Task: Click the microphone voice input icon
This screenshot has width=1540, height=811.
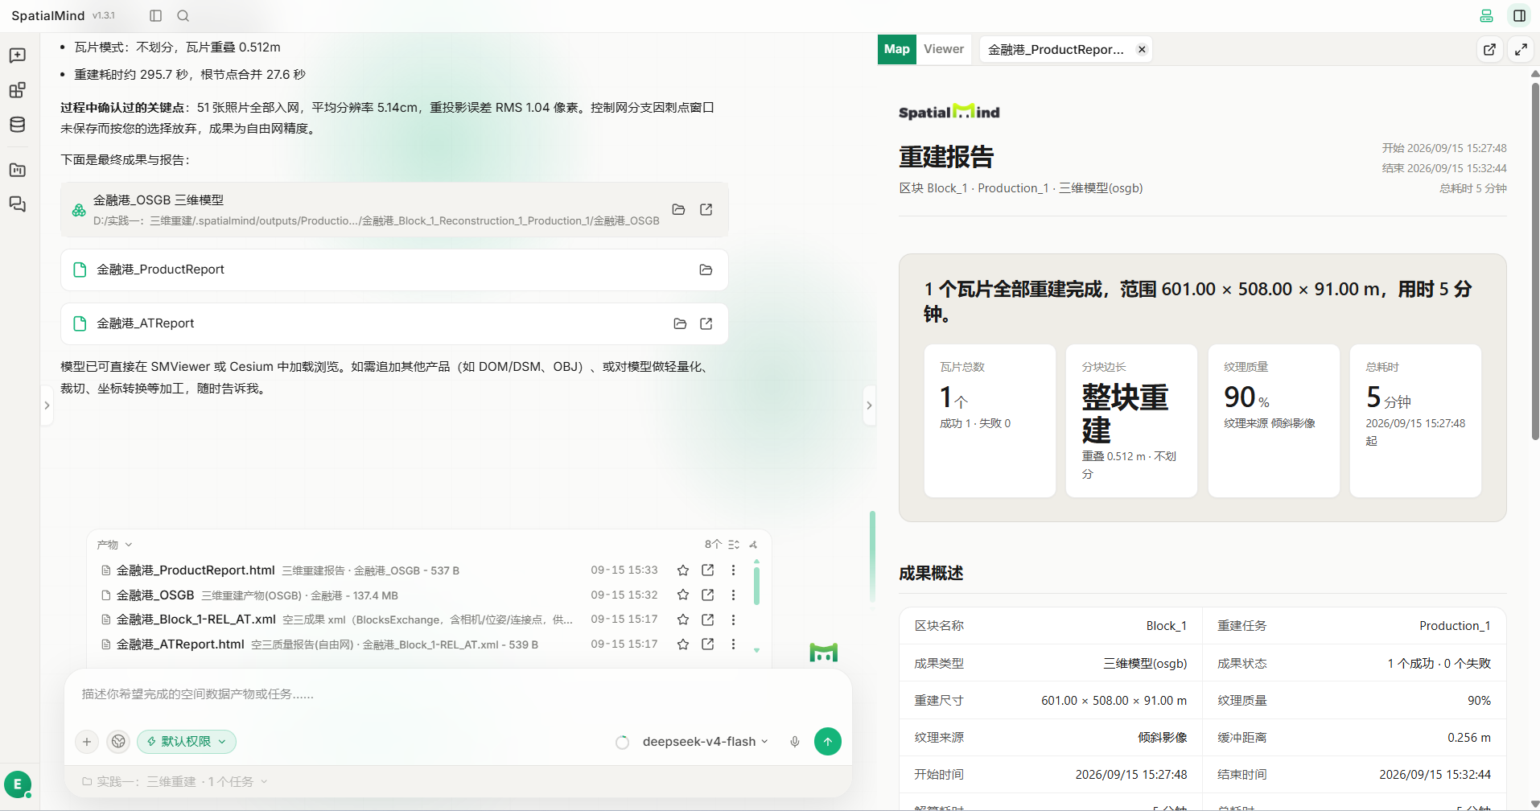Action: click(794, 742)
